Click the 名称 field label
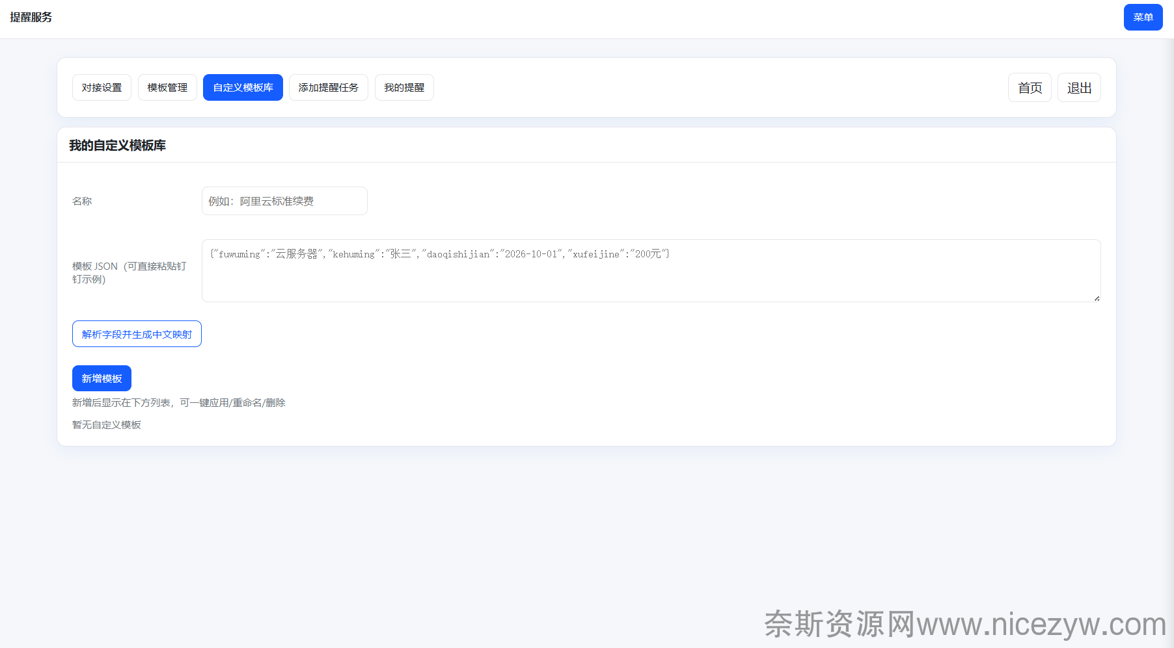 [x=82, y=201]
